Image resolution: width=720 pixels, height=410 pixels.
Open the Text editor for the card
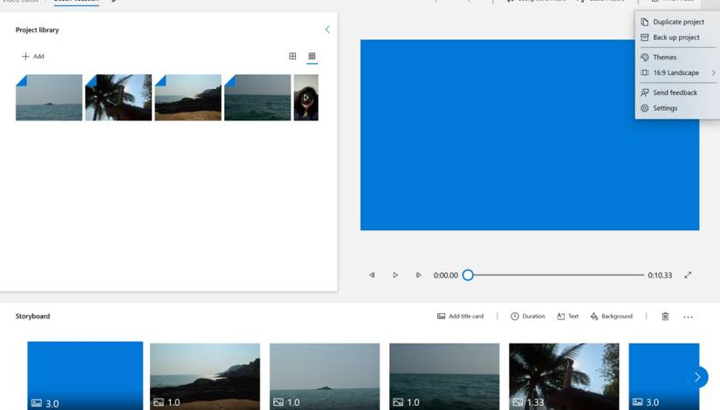coord(567,316)
